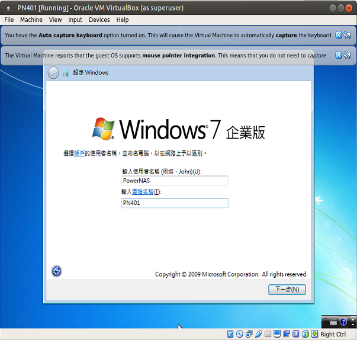Open language bar help question mark
This screenshot has height=340, width=357.
pos(343,322)
